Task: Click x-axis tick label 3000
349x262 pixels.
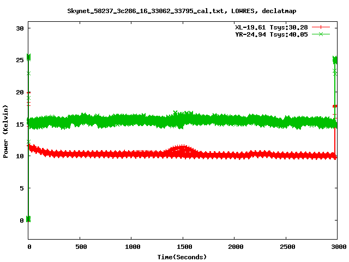Action: 339,247
